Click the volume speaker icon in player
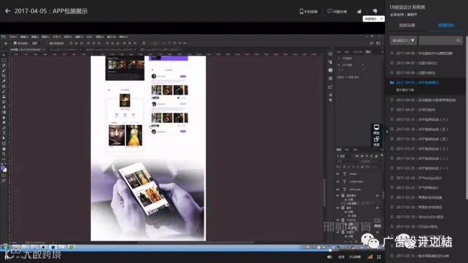This screenshot has width=468, height=263. [x=329, y=257]
